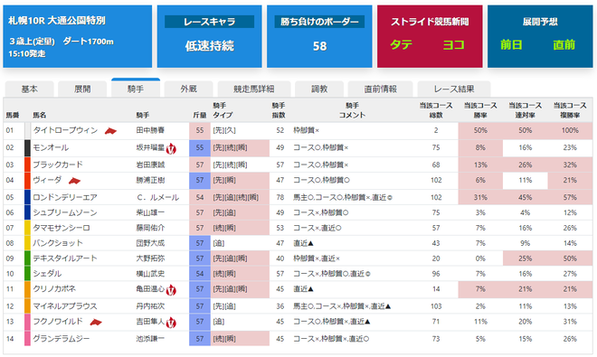Screen dimensions: 597x357
Task: Click jockey name 勝浦正樹
Action: (x=150, y=180)
